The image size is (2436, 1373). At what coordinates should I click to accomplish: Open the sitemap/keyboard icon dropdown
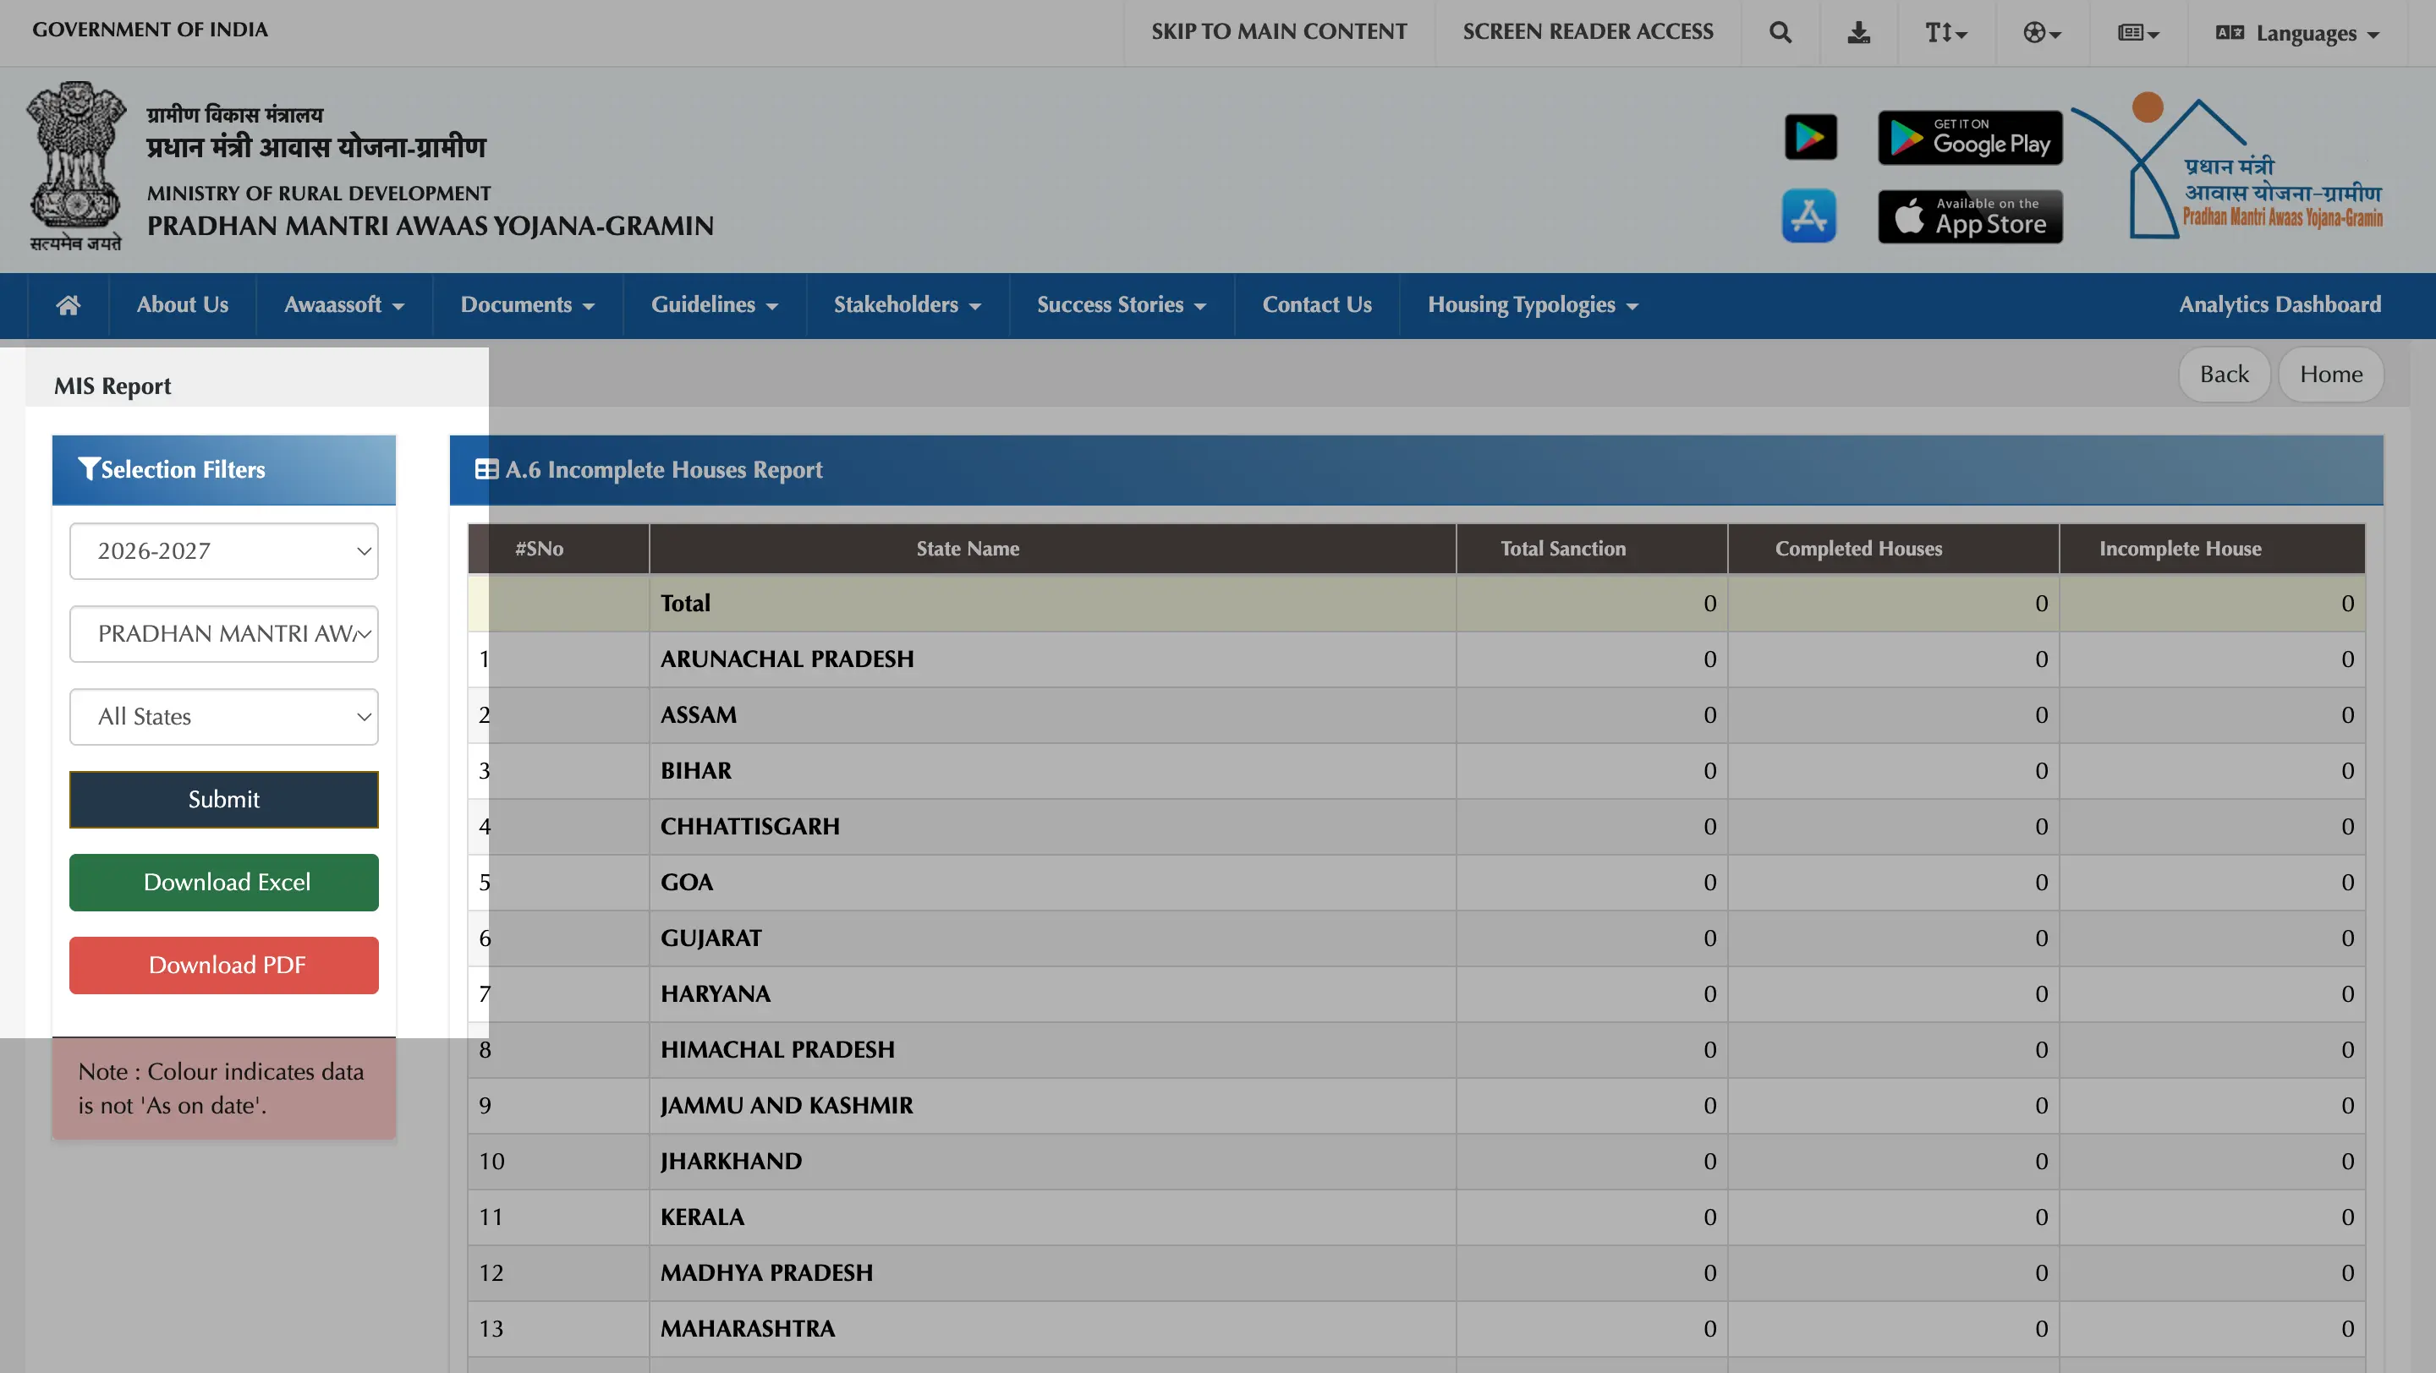point(2138,33)
